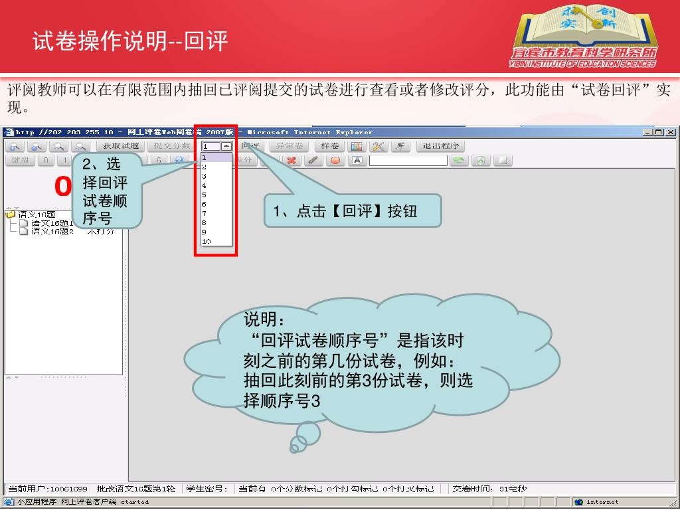
Task: Click the score 0 button
Action: [46, 161]
